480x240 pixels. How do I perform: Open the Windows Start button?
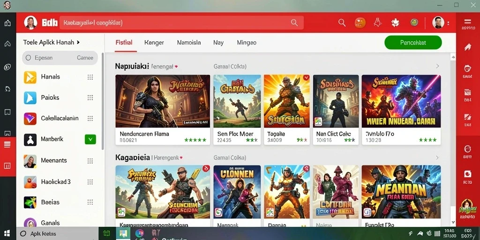point(7,233)
